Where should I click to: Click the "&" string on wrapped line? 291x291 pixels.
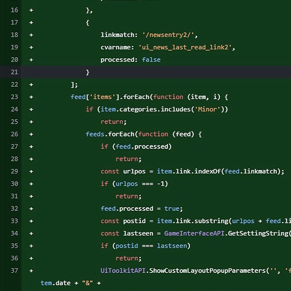(x=88, y=283)
